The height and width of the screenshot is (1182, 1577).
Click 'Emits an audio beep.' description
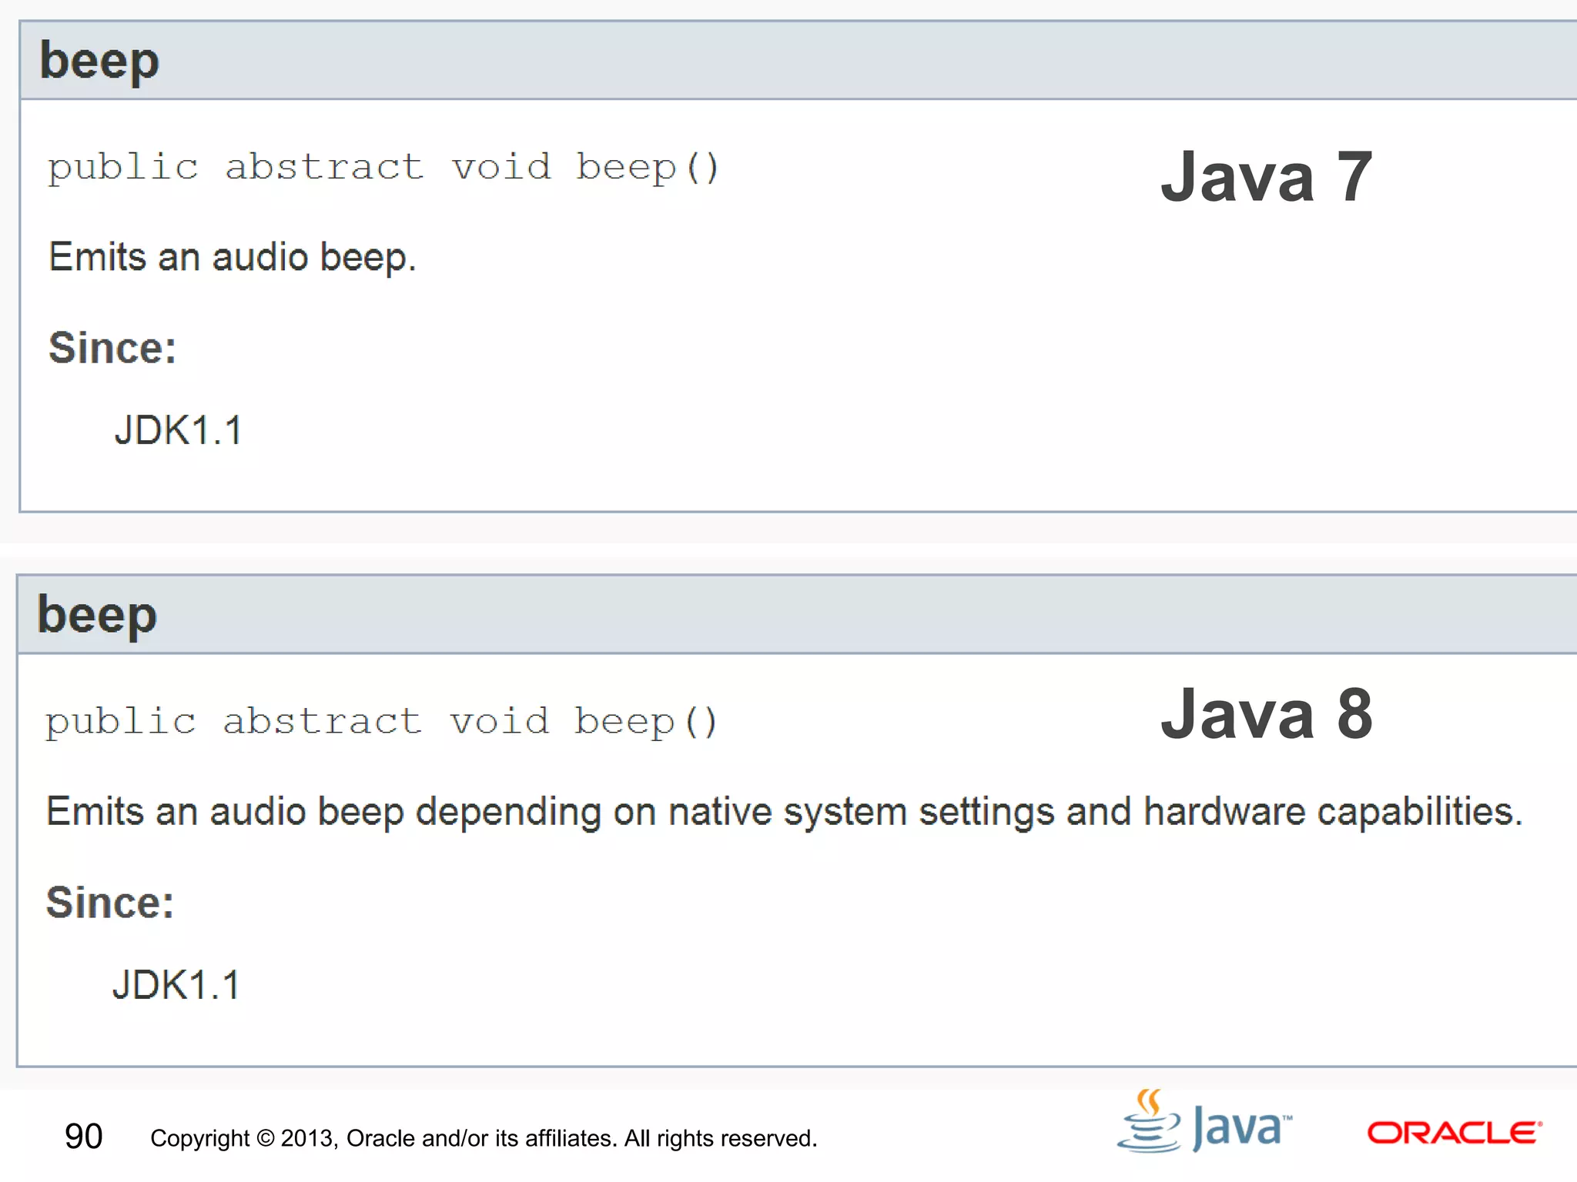click(x=232, y=257)
